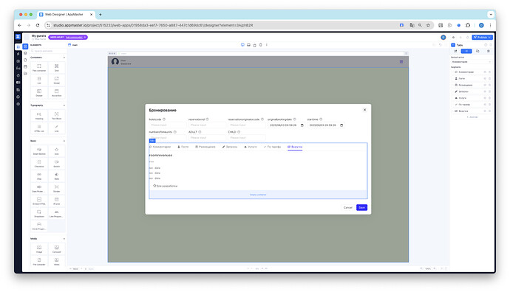This screenshot has width=510, height=292.
Task: Click the Search elements field
Action: (48, 51)
